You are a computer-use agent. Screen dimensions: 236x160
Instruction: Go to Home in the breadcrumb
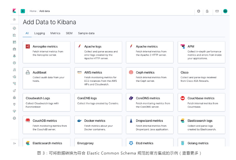33,11
